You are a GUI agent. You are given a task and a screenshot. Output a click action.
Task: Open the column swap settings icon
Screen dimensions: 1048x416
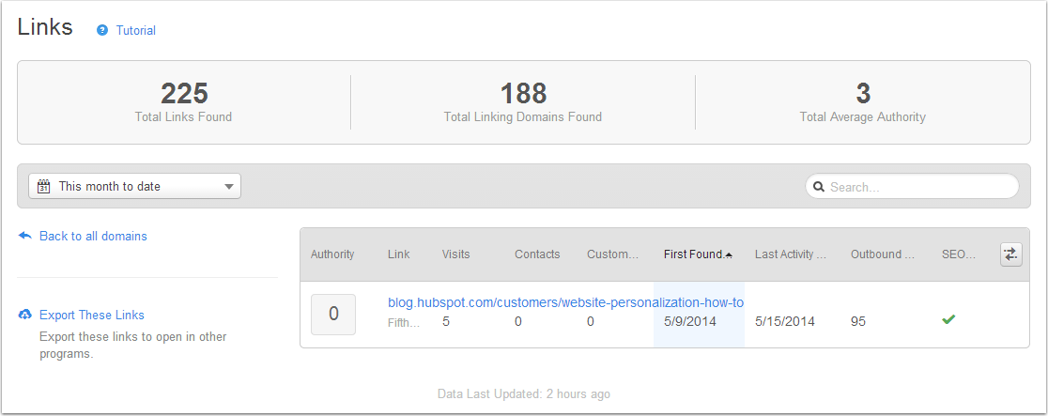point(1010,254)
